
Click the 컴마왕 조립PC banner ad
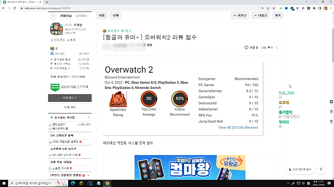(190, 167)
